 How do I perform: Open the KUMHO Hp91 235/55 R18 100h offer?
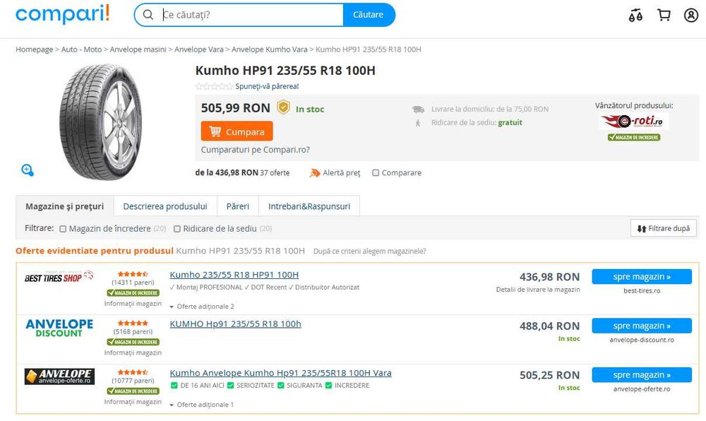tap(236, 324)
